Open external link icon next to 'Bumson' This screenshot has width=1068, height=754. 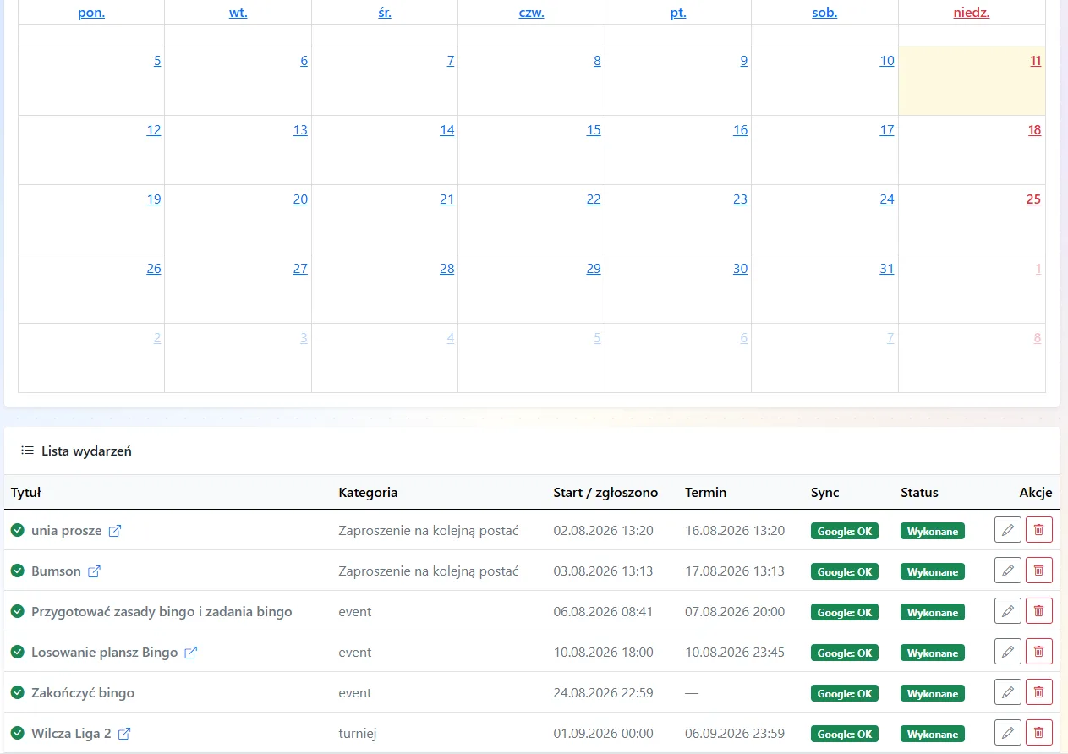click(x=95, y=571)
